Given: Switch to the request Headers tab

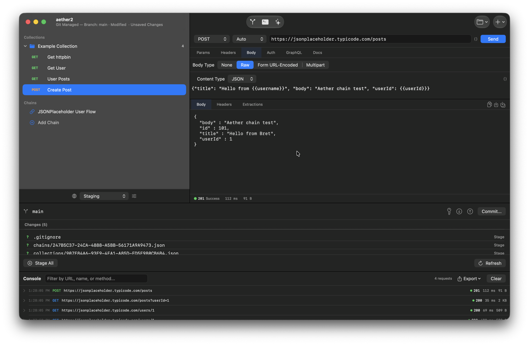Looking at the screenshot, I should 228,53.
